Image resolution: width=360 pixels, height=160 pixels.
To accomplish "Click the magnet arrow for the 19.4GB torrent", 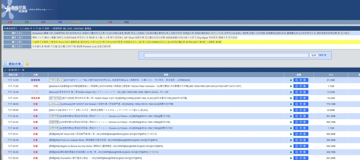I will [291, 98].
